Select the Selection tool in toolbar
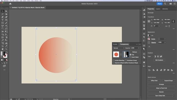 click(2, 11)
